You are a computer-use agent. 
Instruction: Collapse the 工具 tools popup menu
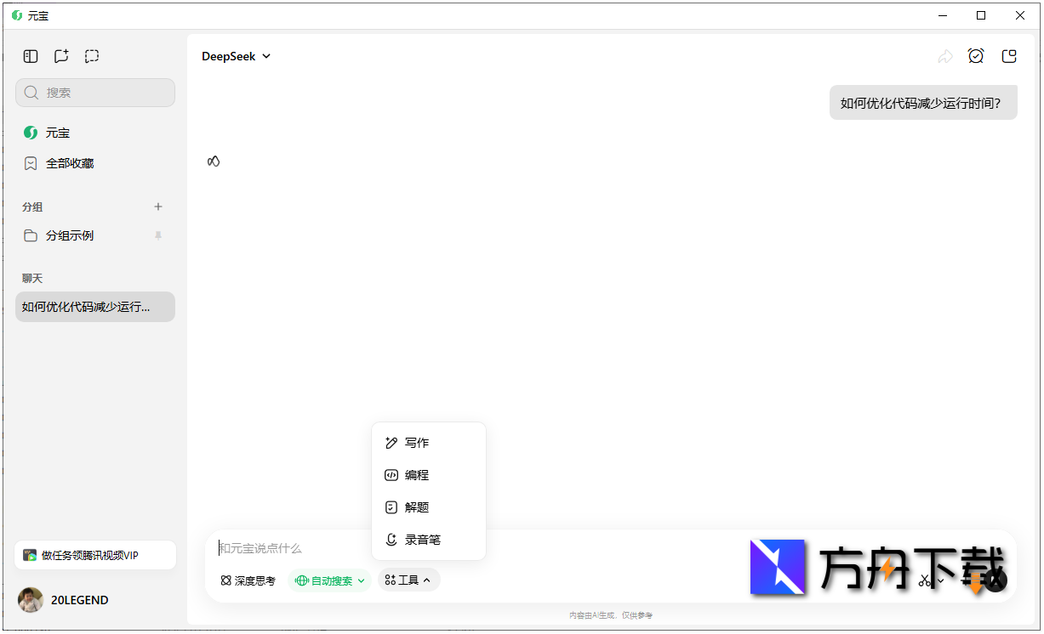click(409, 580)
